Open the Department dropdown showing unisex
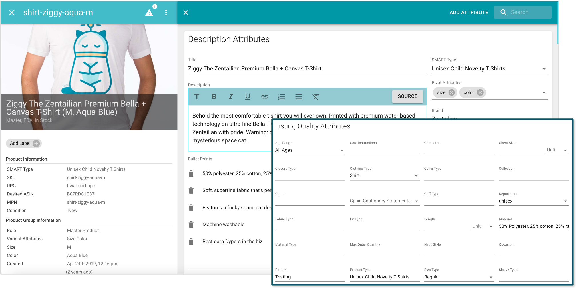 pos(534,201)
